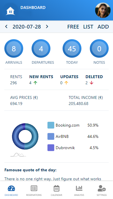
Task: Open the Today circle showing 45
Action: pos(72,48)
